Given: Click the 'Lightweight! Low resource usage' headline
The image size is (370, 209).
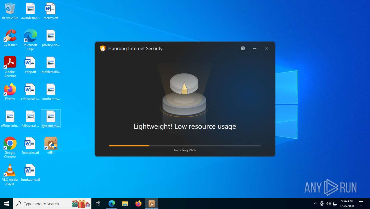Looking at the screenshot, I should point(185,126).
